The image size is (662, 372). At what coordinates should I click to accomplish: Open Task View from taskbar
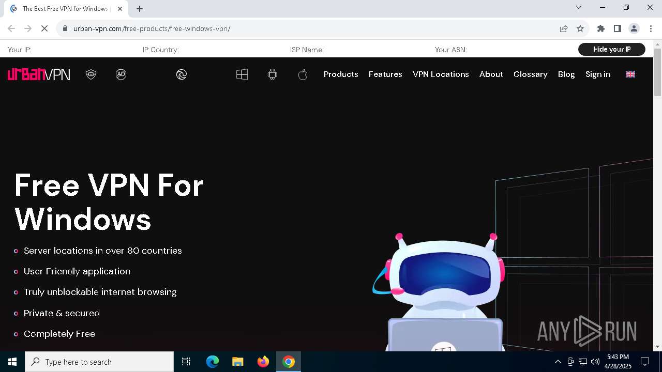point(186,362)
